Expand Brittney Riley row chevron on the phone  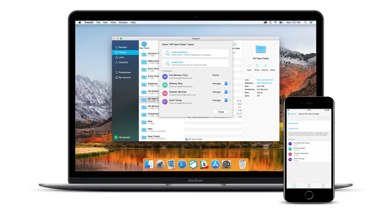(329, 149)
